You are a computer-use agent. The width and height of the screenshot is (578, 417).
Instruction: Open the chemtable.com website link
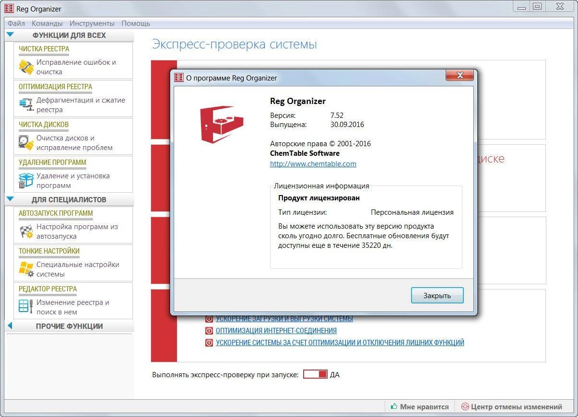(313, 163)
